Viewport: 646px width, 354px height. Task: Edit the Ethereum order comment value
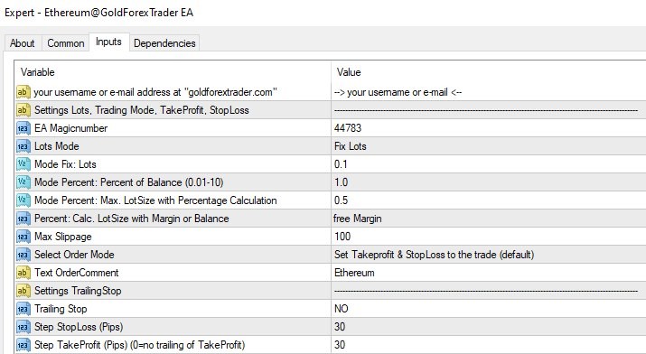(x=489, y=273)
